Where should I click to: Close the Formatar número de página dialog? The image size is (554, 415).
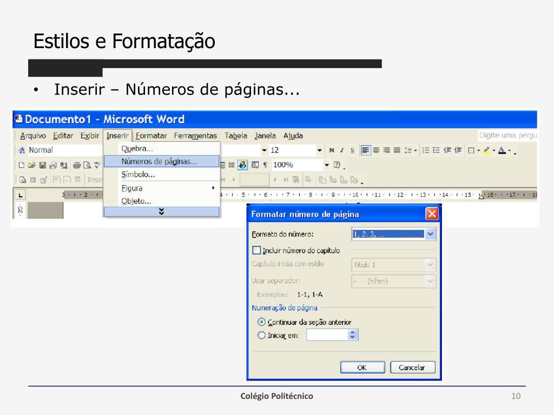point(432,214)
